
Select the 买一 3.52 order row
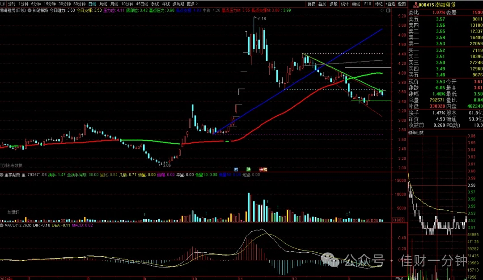(445, 50)
